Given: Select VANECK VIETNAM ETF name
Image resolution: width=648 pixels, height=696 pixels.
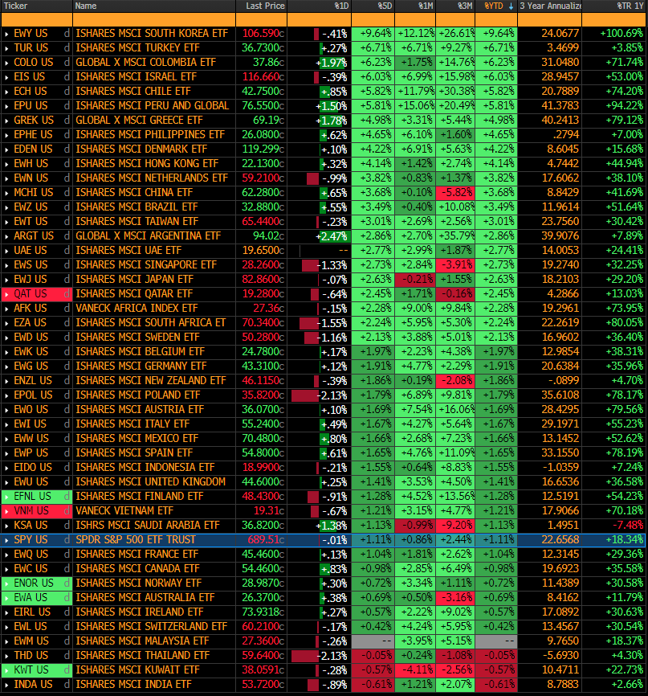Looking at the screenshot, I should click(x=124, y=511).
